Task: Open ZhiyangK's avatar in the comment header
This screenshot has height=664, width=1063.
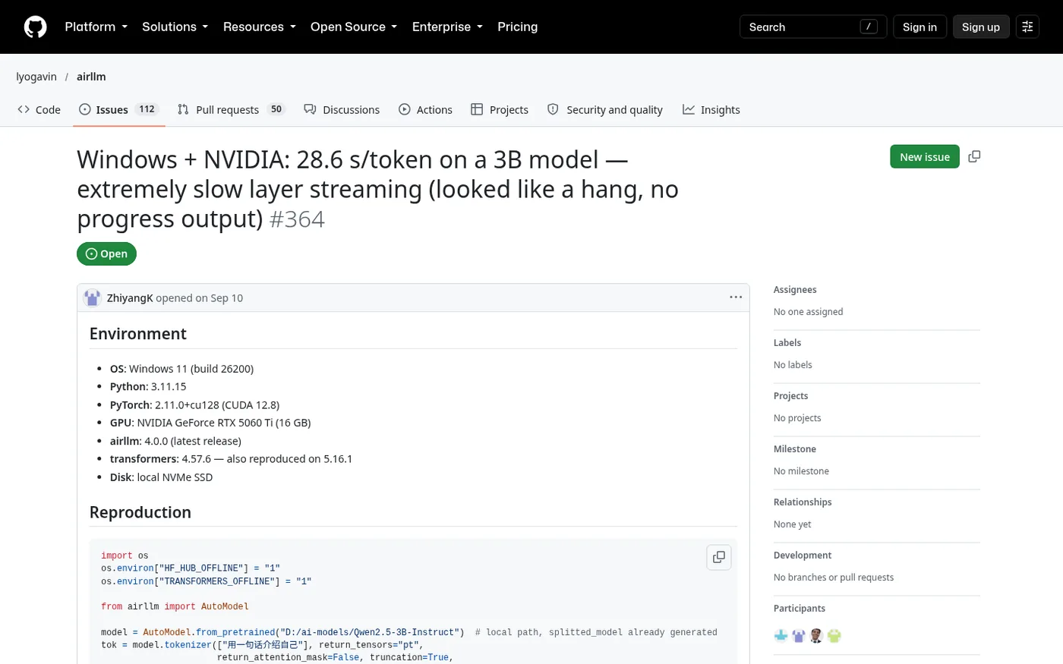Action: pyautogui.click(x=93, y=297)
